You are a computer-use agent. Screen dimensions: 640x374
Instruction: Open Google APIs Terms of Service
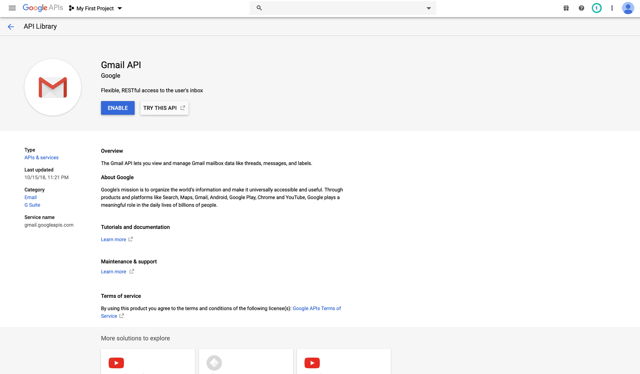(x=316, y=308)
